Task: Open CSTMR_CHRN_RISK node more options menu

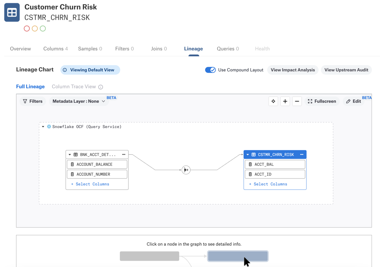Action: (x=302, y=155)
